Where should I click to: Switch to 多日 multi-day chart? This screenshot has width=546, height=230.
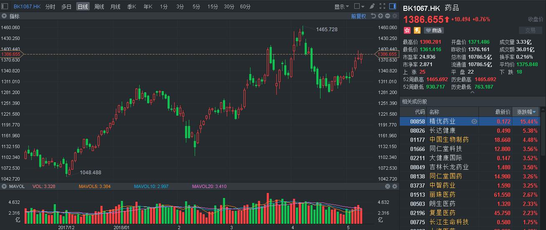66,7
